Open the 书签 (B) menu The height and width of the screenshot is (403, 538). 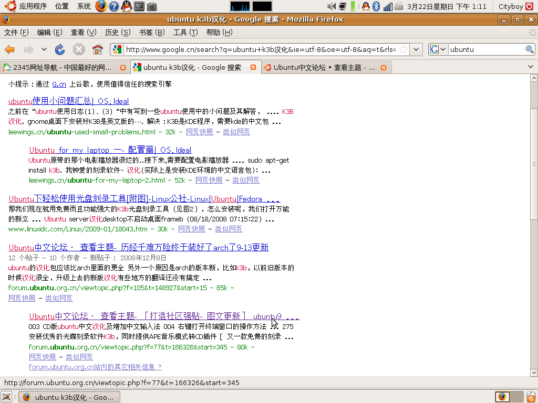coord(152,32)
